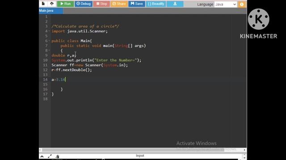Click the closing brace on line 17
Viewport: 286px width, 160px height.
pyautogui.click(x=53, y=94)
